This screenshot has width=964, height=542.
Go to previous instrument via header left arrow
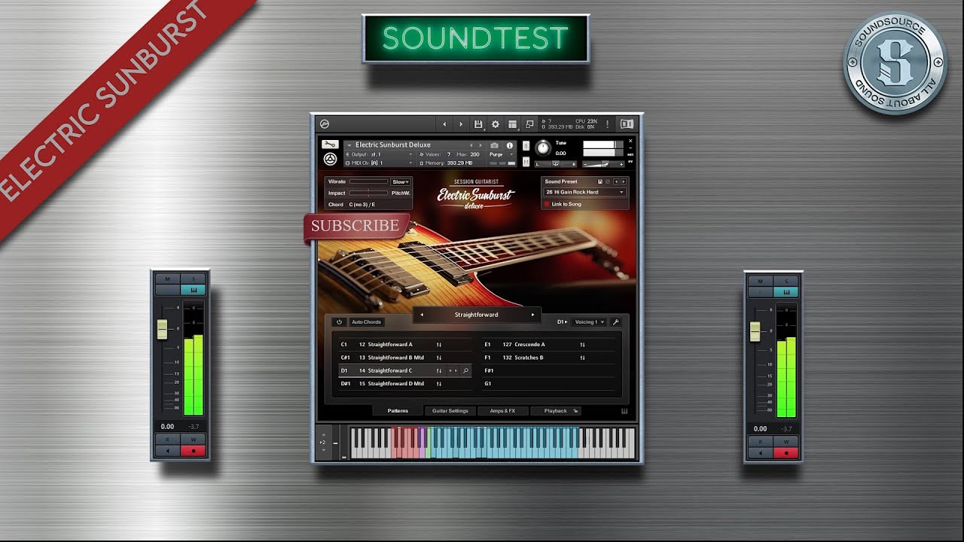click(x=444, y=124)
